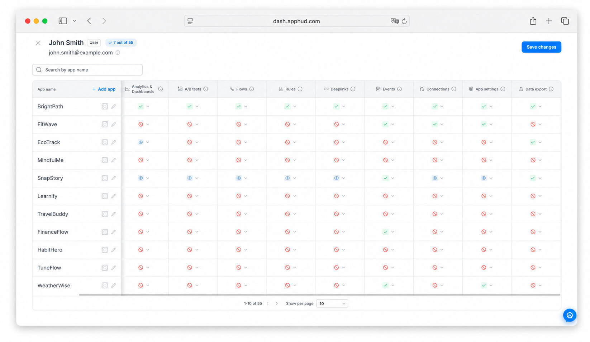The image size is (590, 342).
Task: Close the John Smith permissions panel
Action: (38, 43)
